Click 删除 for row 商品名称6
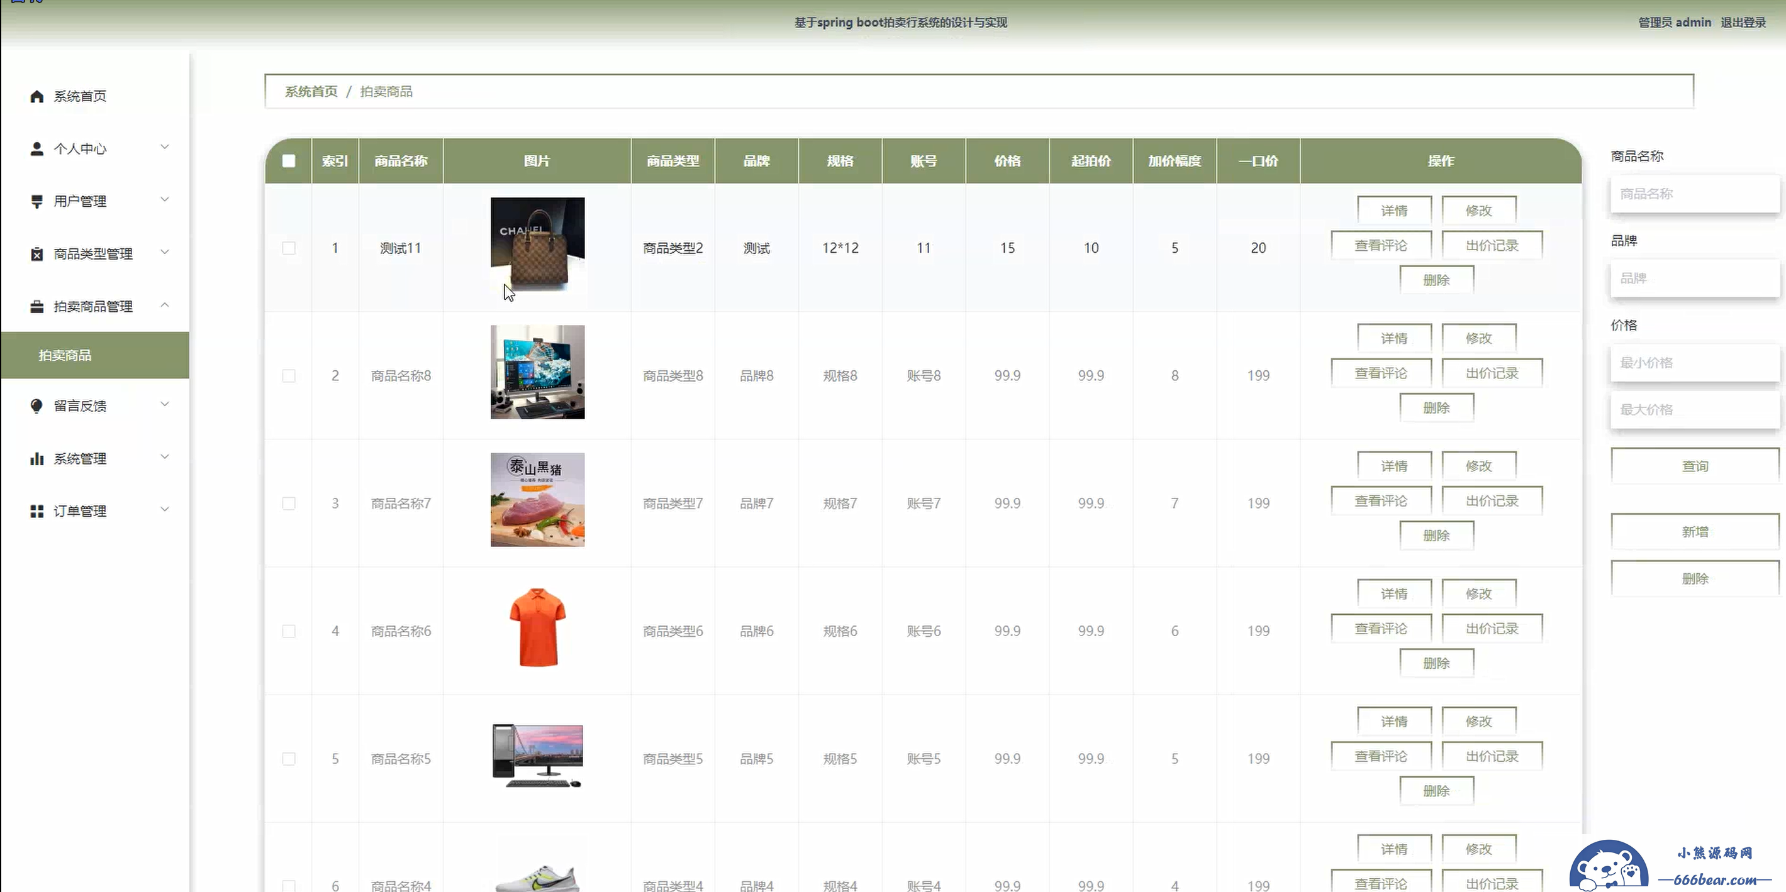 [x=1436, y=663]
